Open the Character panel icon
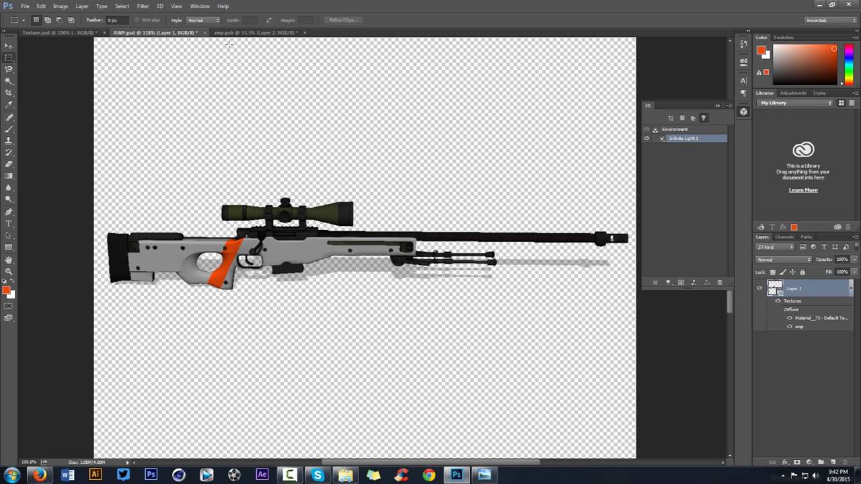This screenshot has height=484, width=861. [743, 81]
